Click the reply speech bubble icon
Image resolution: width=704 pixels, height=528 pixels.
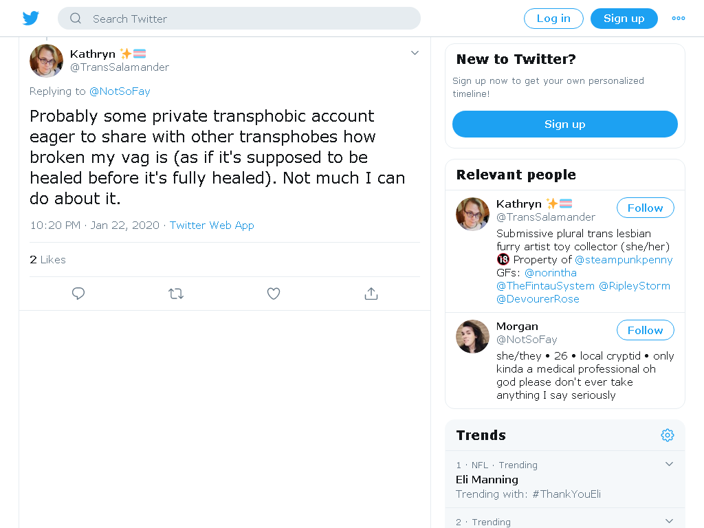78,294
